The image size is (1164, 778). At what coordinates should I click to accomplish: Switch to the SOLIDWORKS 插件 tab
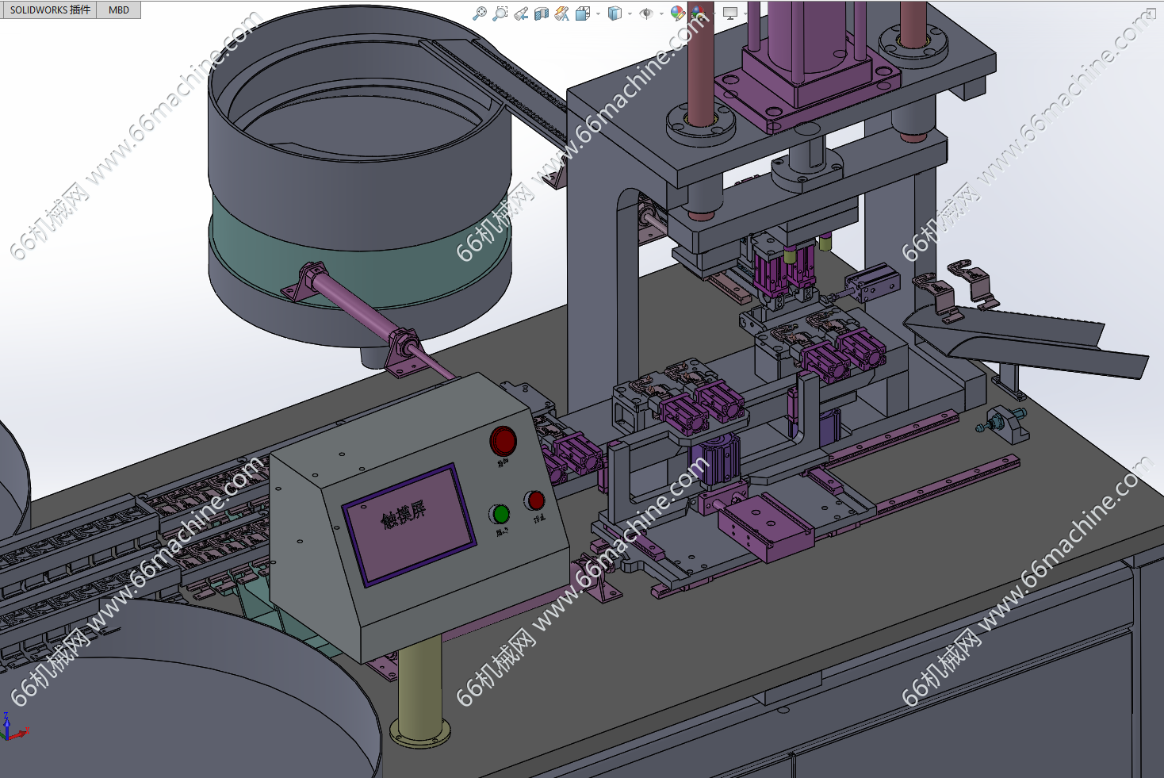pos(49,10)
